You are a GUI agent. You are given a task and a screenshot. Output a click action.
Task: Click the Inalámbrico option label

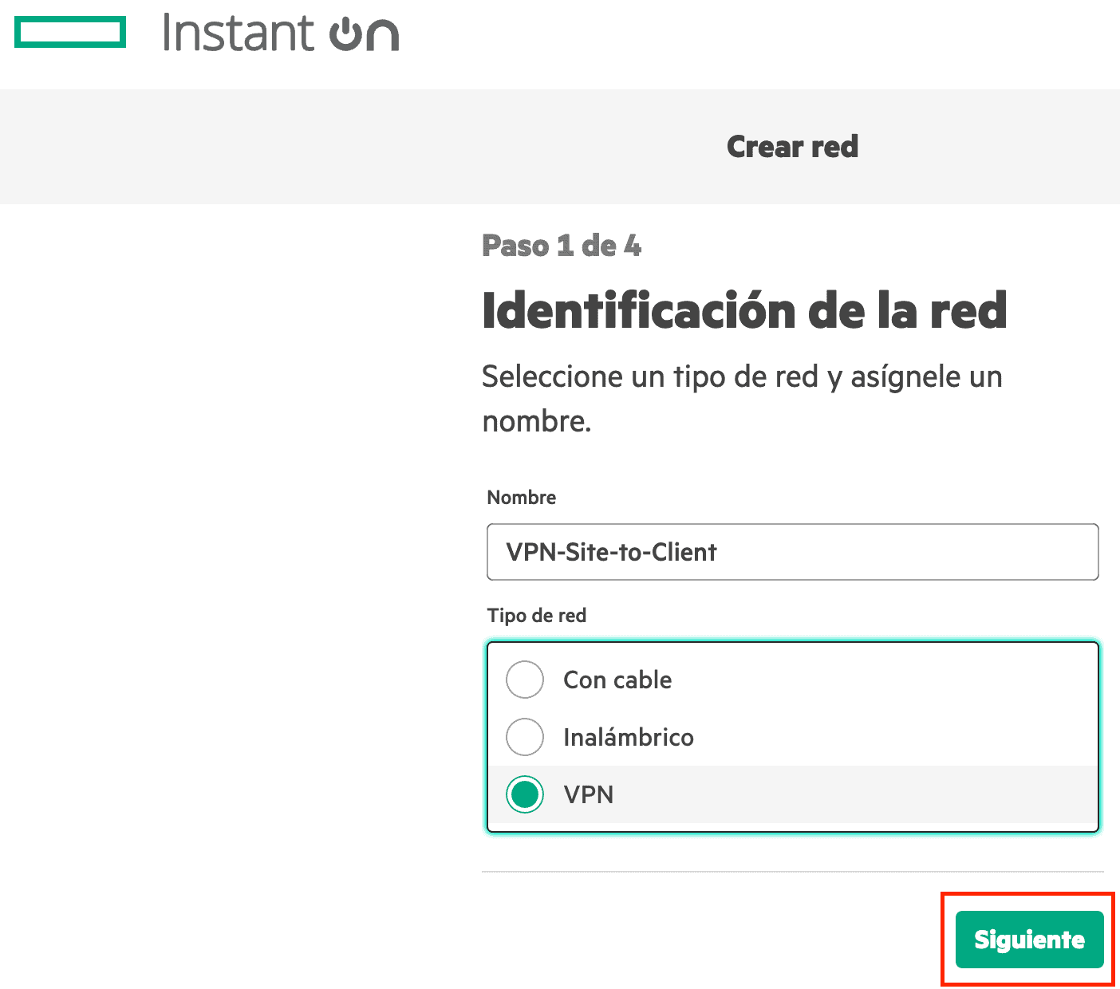[628, 737]
